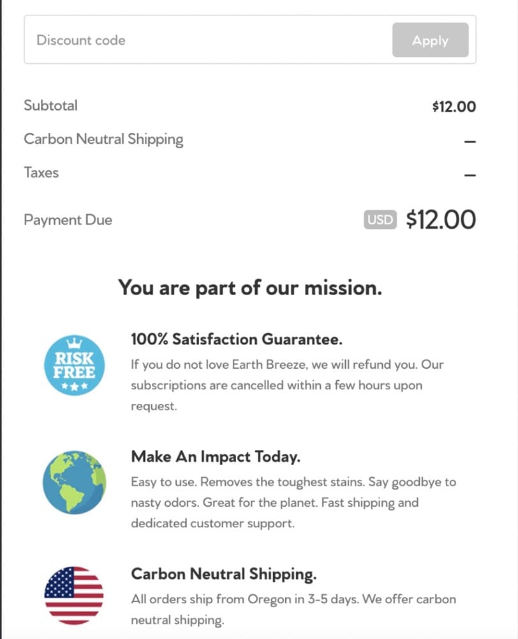
Task: Click the large $12.00 payment due total
Action: click(441, 220)
